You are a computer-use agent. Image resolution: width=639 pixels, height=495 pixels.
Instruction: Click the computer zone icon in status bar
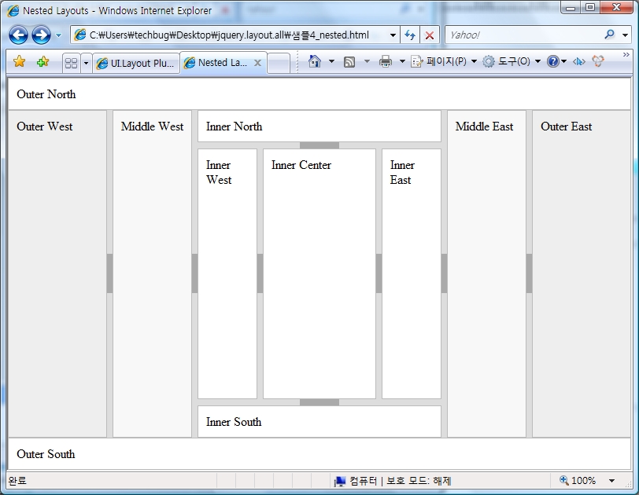click(x=339, y=481)
